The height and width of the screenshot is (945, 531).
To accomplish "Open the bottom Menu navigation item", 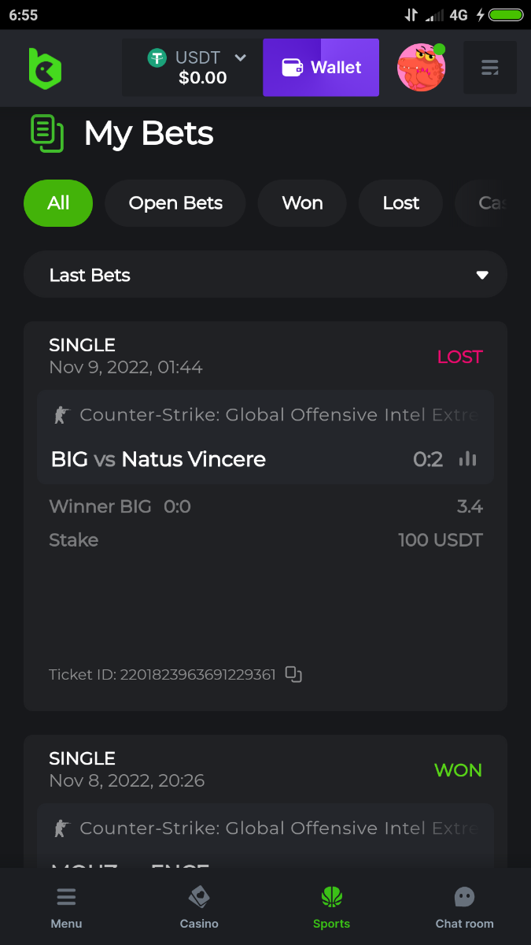I will point(66,906).
